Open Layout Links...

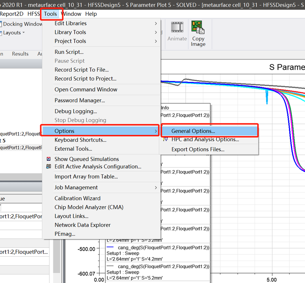[x=101, y=216]
